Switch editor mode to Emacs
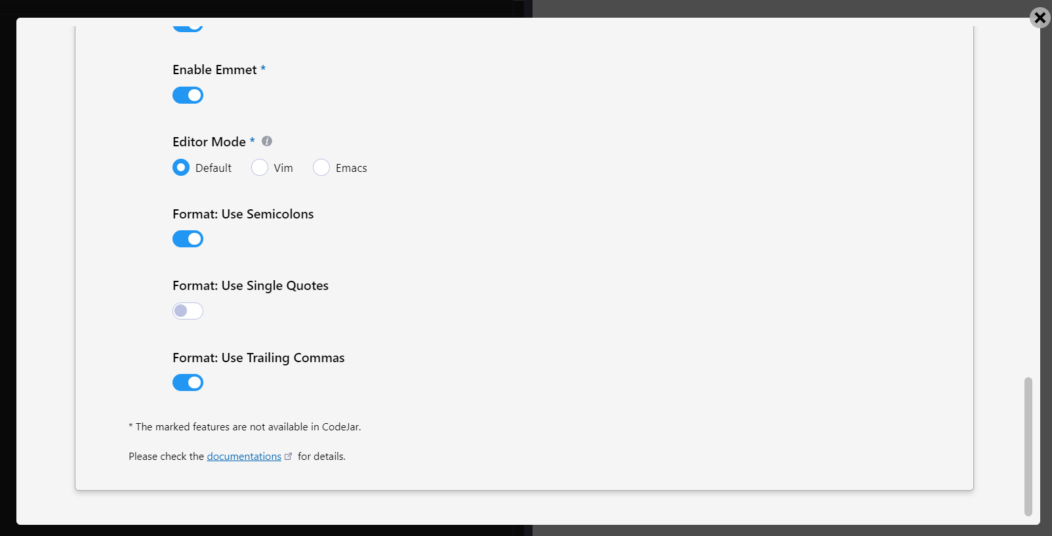 [321, 168]
